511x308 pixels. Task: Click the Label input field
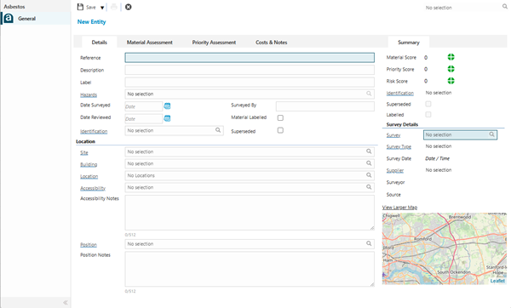(x=250, y=82)
